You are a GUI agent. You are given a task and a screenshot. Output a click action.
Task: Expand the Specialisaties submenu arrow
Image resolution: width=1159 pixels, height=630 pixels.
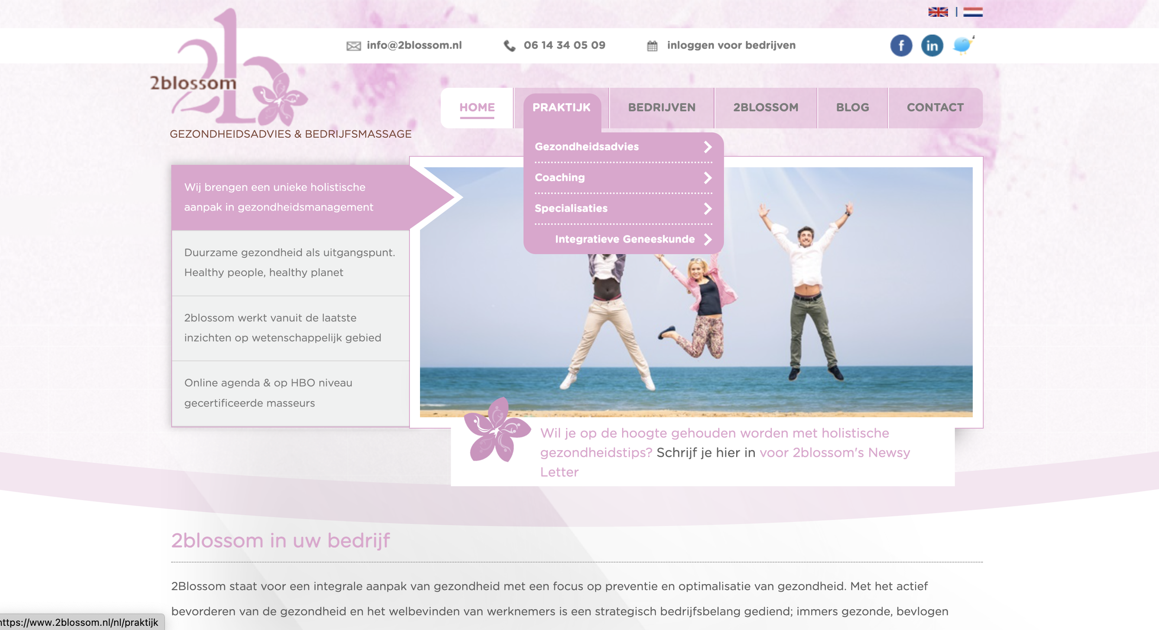point(707,209)
